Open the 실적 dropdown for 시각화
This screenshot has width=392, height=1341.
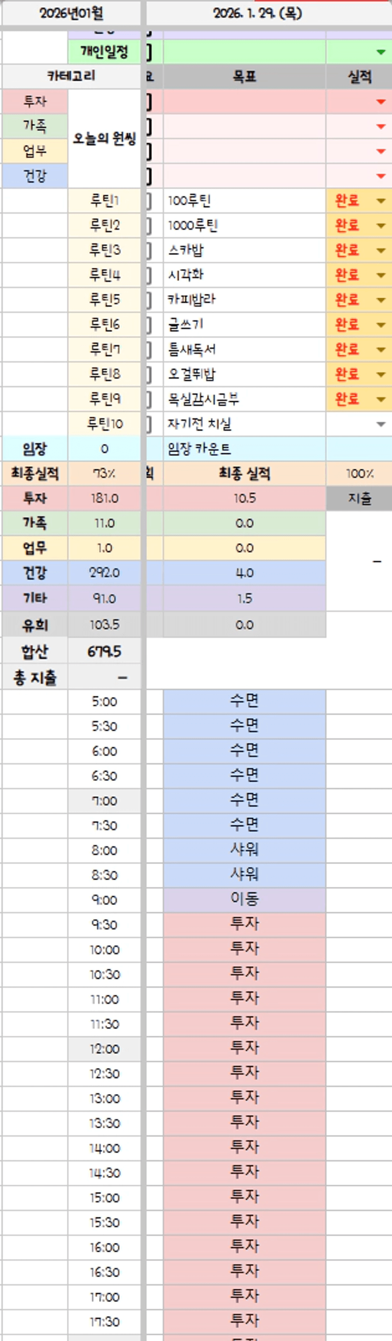[381, 275]
